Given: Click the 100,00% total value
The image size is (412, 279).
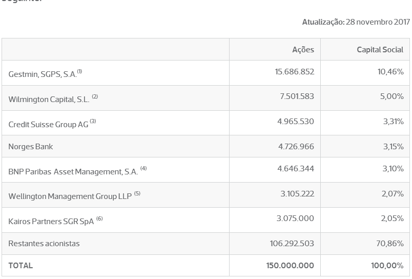Looking at the screenshot, I should tap(387, 266).
